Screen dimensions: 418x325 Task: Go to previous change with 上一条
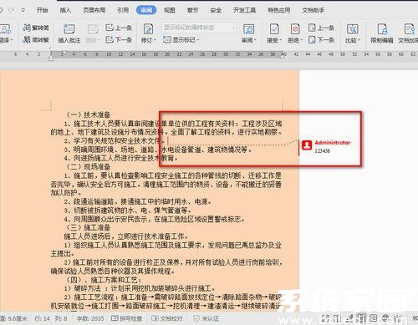(x=321, y=28)
